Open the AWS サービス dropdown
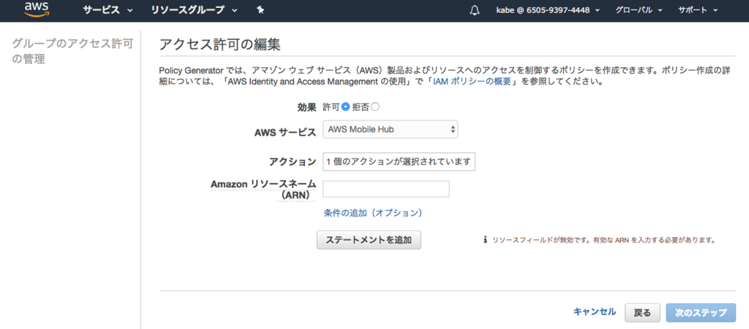This screenshot has height=329, width=749. 391,130
